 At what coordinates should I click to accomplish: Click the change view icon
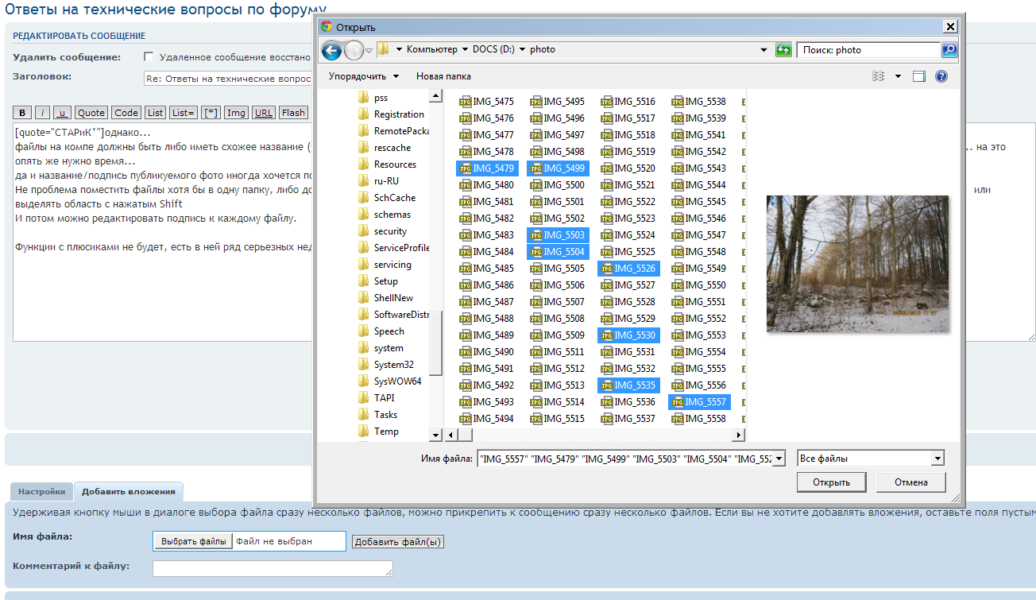point(879,76)
